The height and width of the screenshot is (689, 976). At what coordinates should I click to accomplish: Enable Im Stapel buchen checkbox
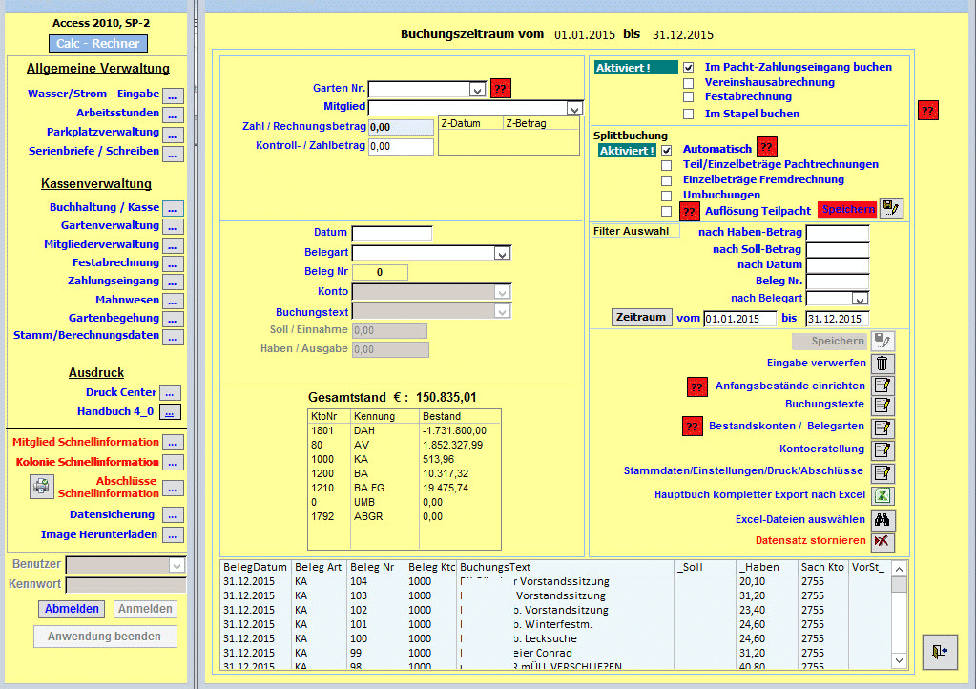coord(688,114)
